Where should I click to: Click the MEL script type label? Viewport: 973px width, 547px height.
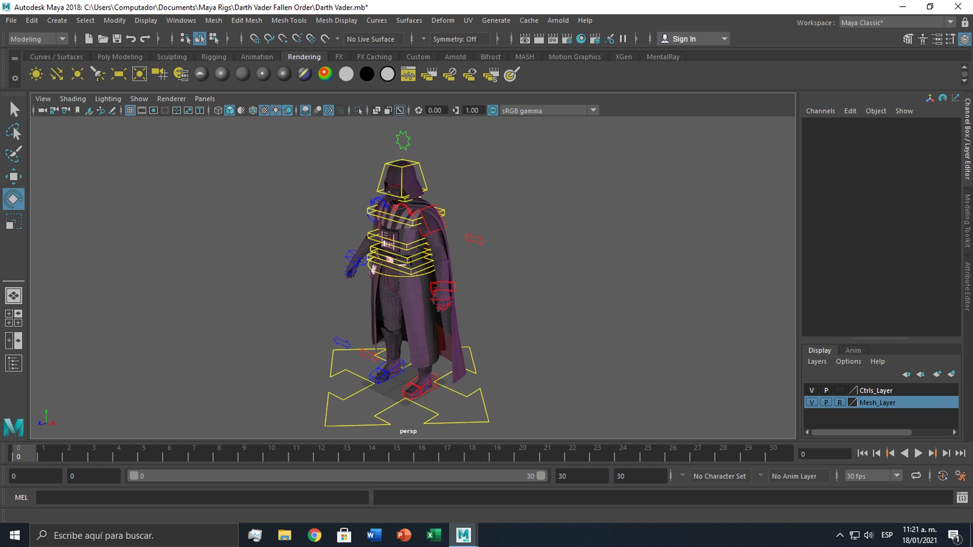click(x=21, y=497)
